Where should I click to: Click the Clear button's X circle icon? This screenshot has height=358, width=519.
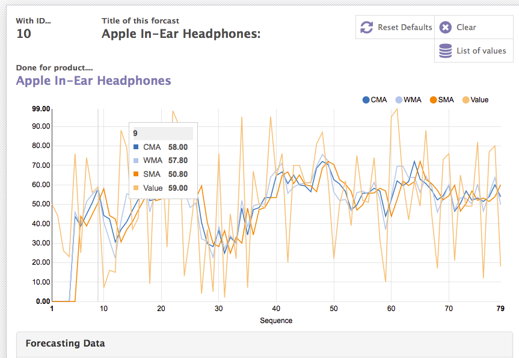pos(445,27)
